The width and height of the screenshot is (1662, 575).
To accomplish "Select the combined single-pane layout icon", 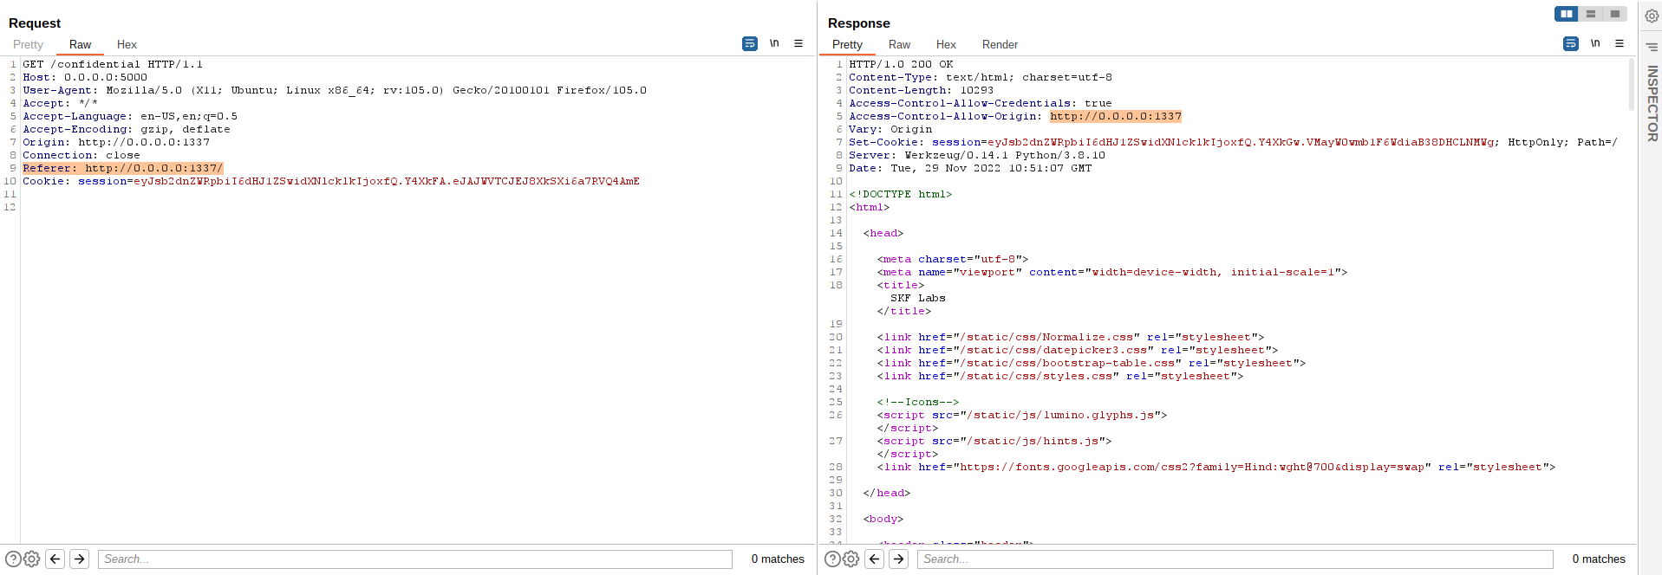I will 1614,14.
